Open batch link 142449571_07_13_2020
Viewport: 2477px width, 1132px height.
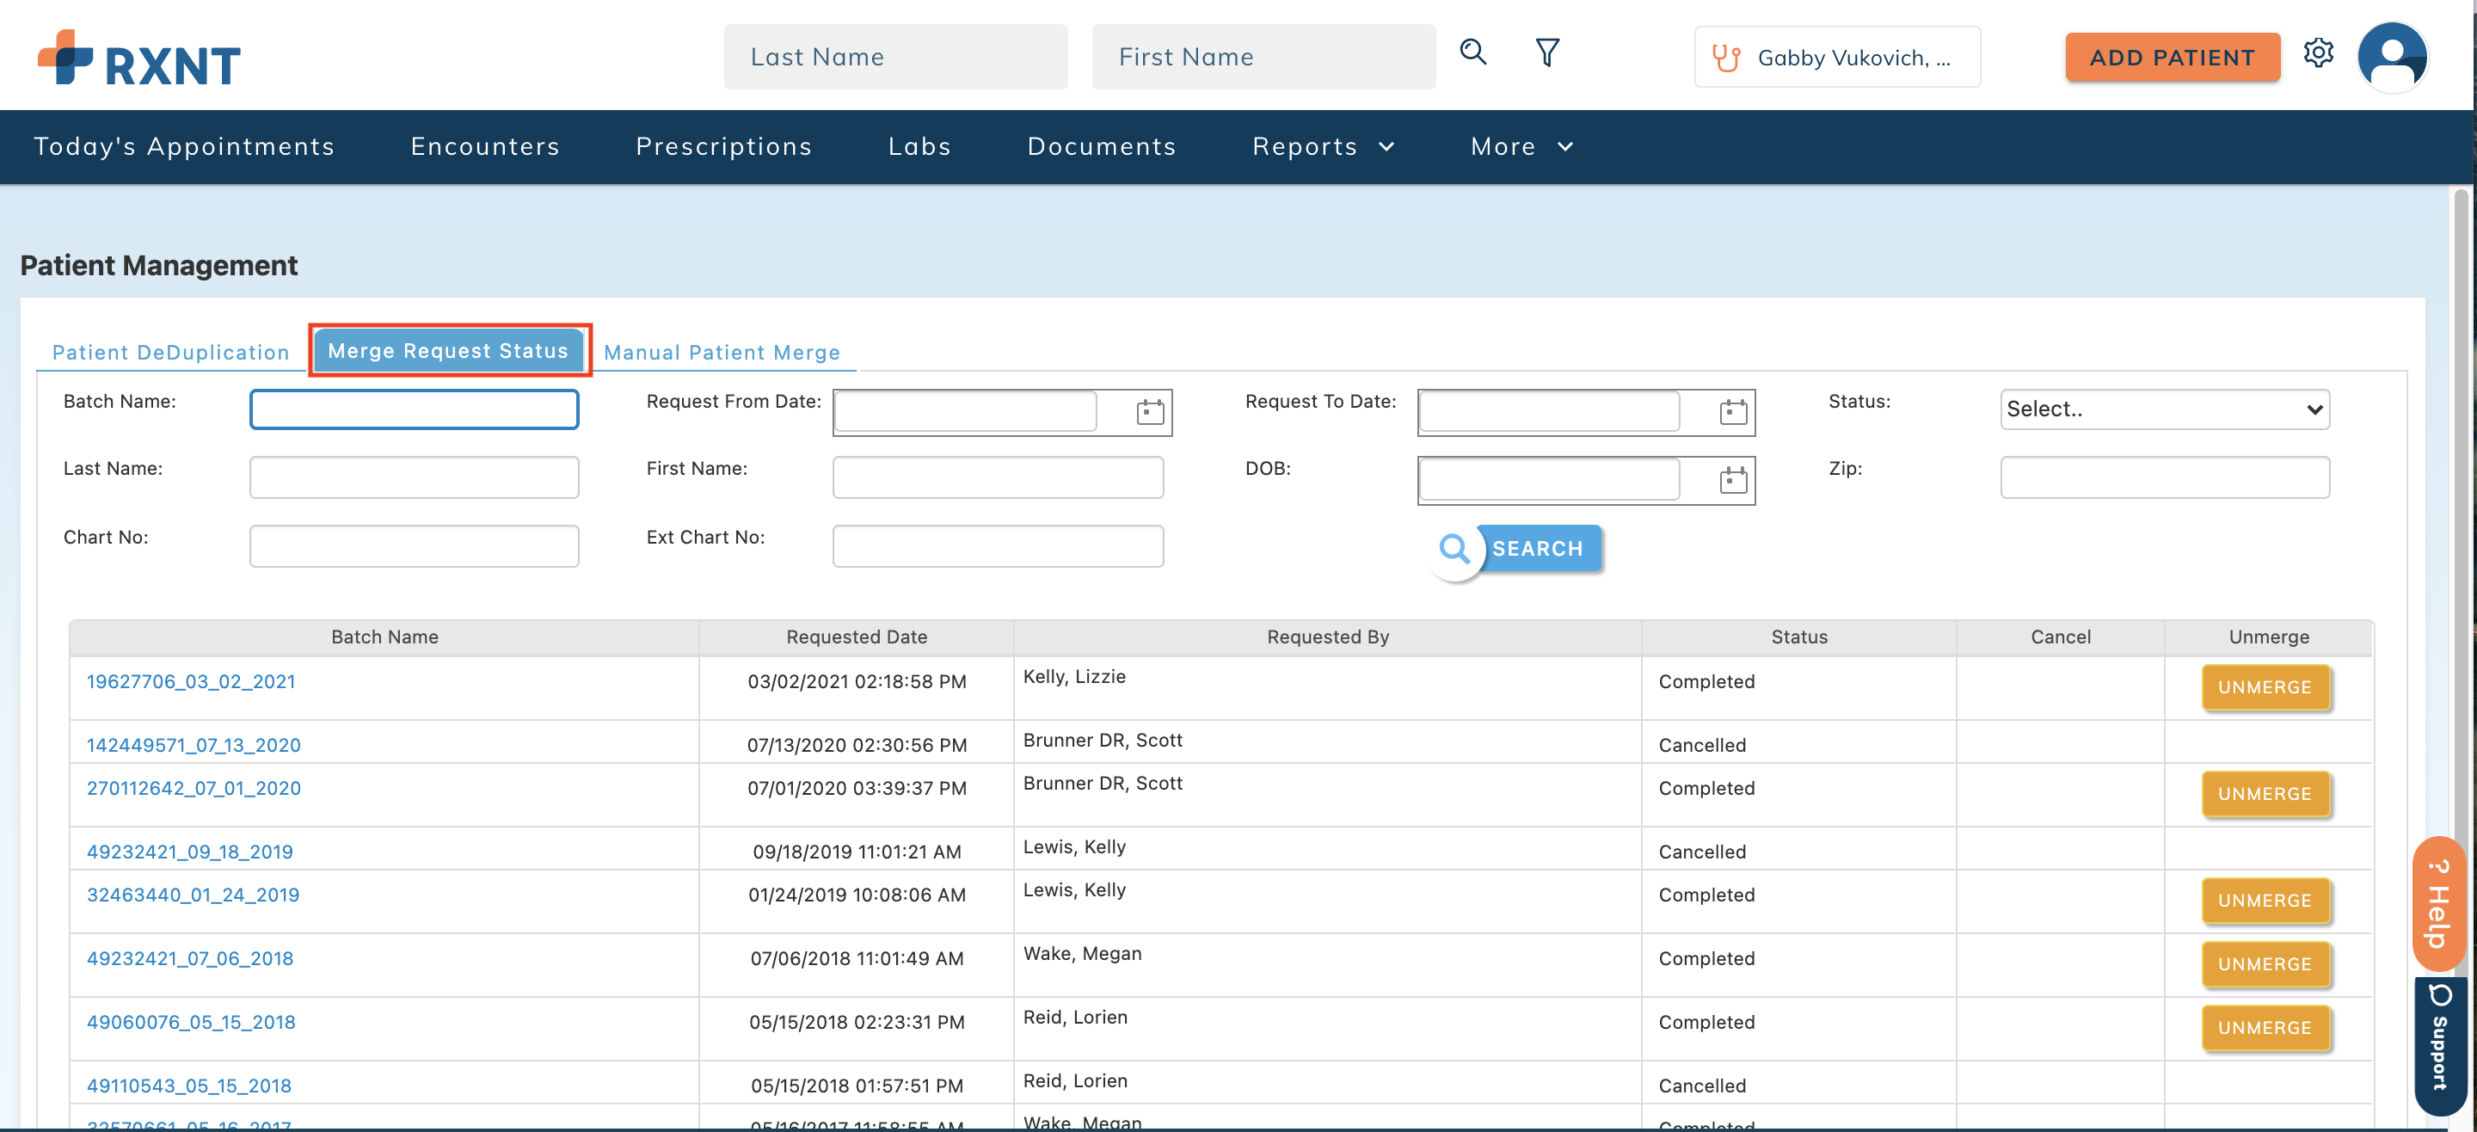point(194,744)
